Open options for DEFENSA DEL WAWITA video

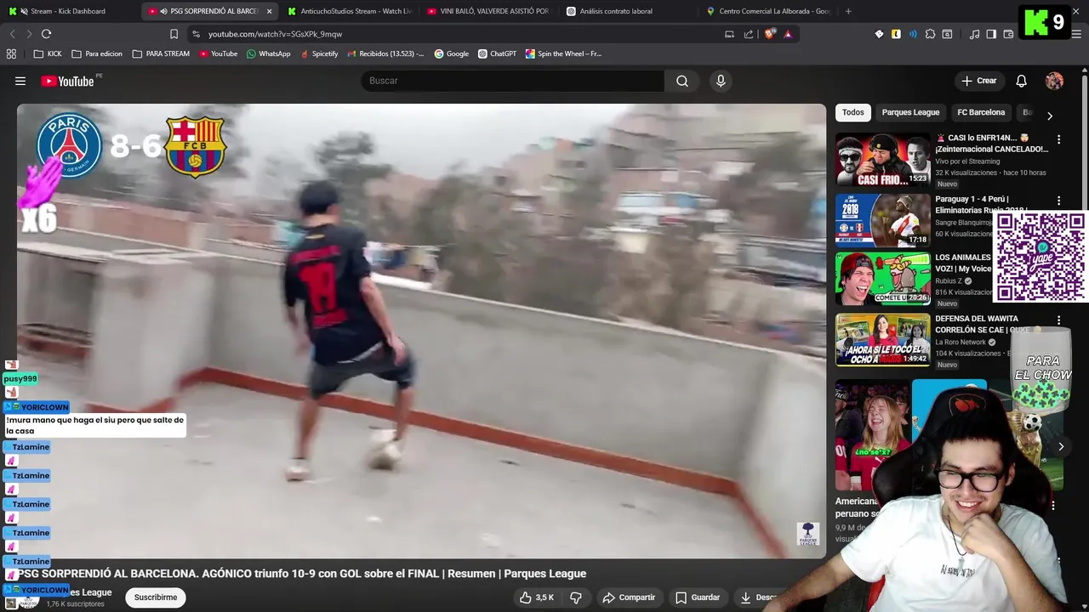pyautogui.click(x=1058, y=320)
